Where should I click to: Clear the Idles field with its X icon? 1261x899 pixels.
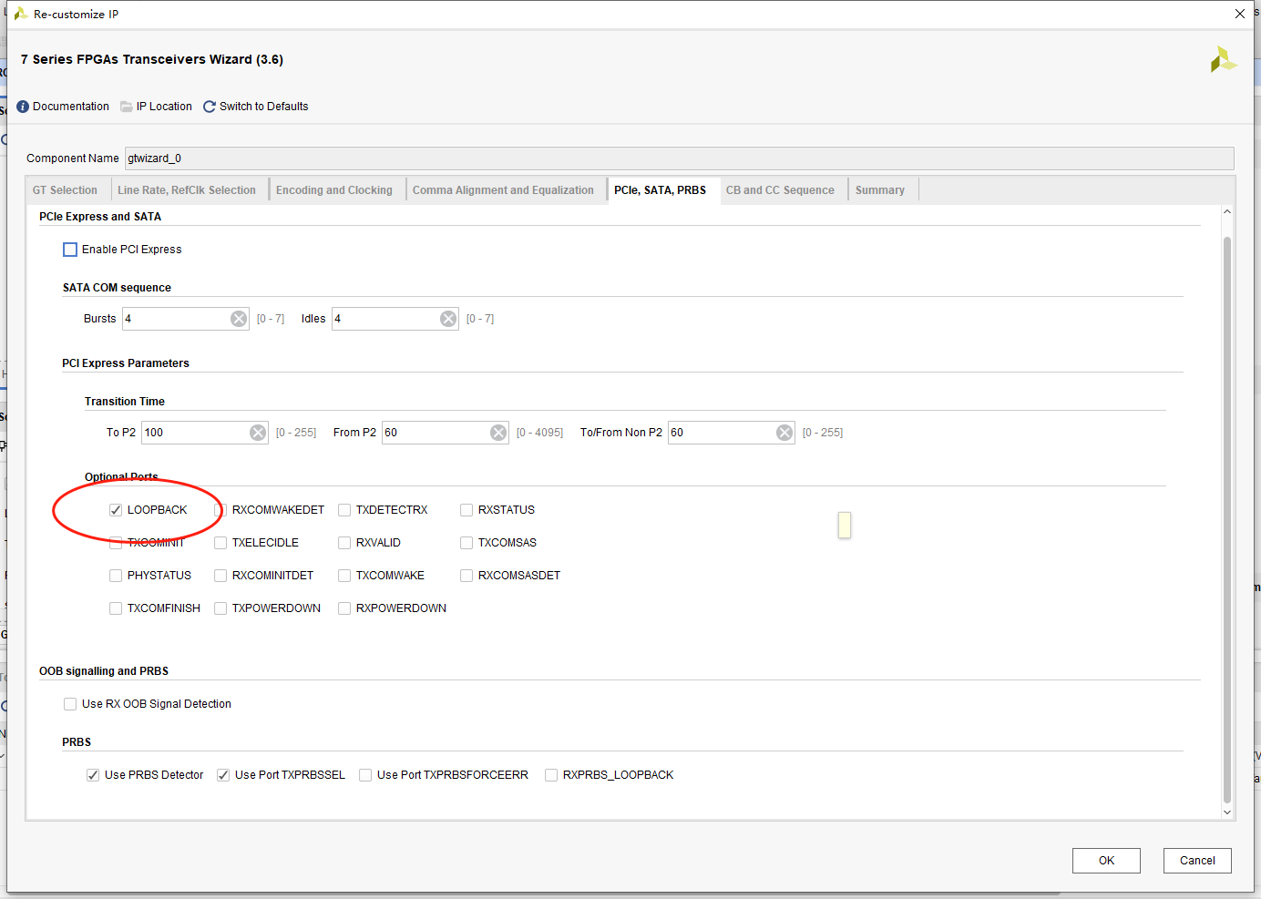click(448, 319)
